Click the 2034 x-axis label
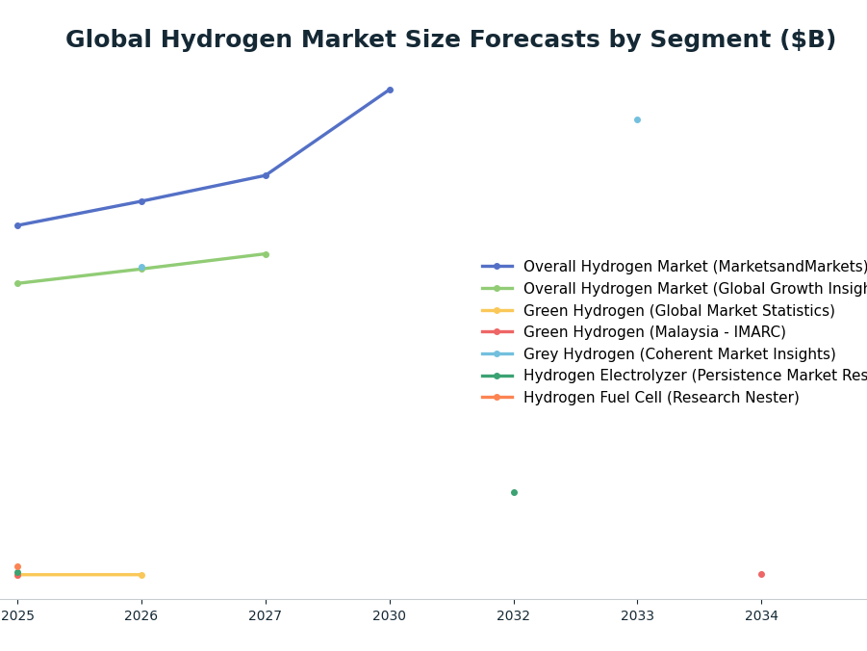 point(761,615)
